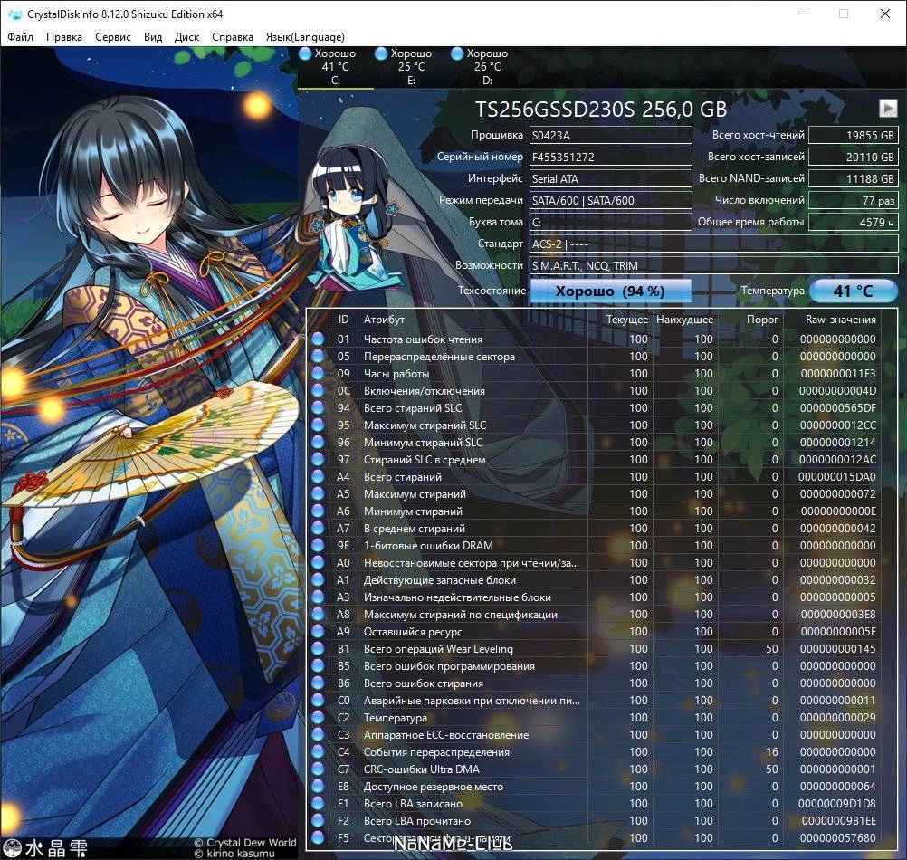Click the next disk arrow button

point(888,108)
